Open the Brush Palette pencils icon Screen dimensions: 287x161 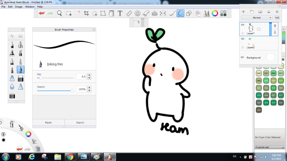[206, 13]
